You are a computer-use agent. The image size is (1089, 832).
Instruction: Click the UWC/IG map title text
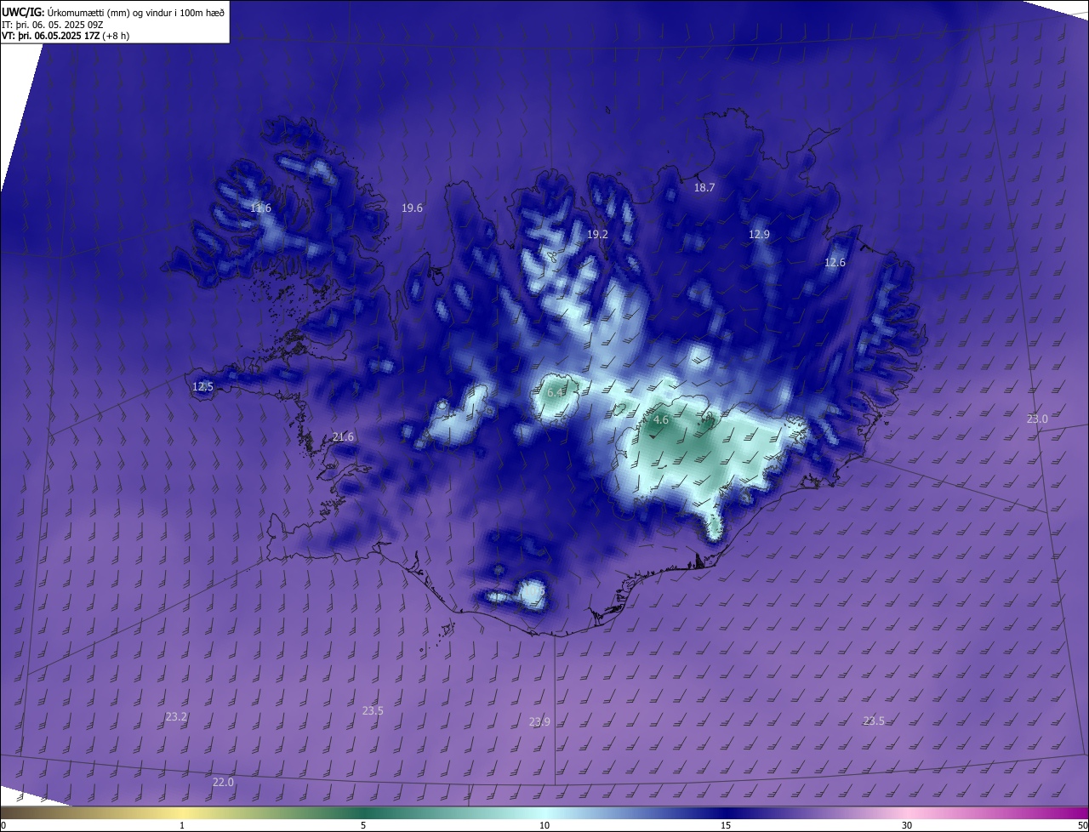(x=113, y=12)
